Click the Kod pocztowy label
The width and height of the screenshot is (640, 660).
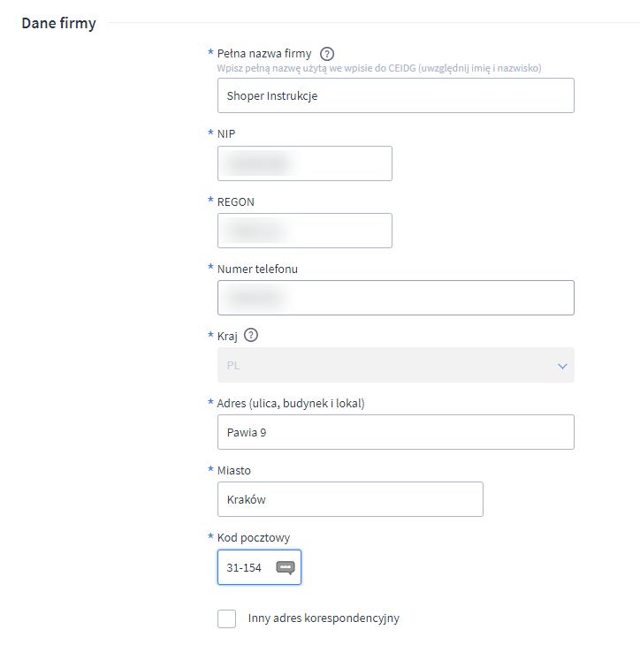coord(254,537)
